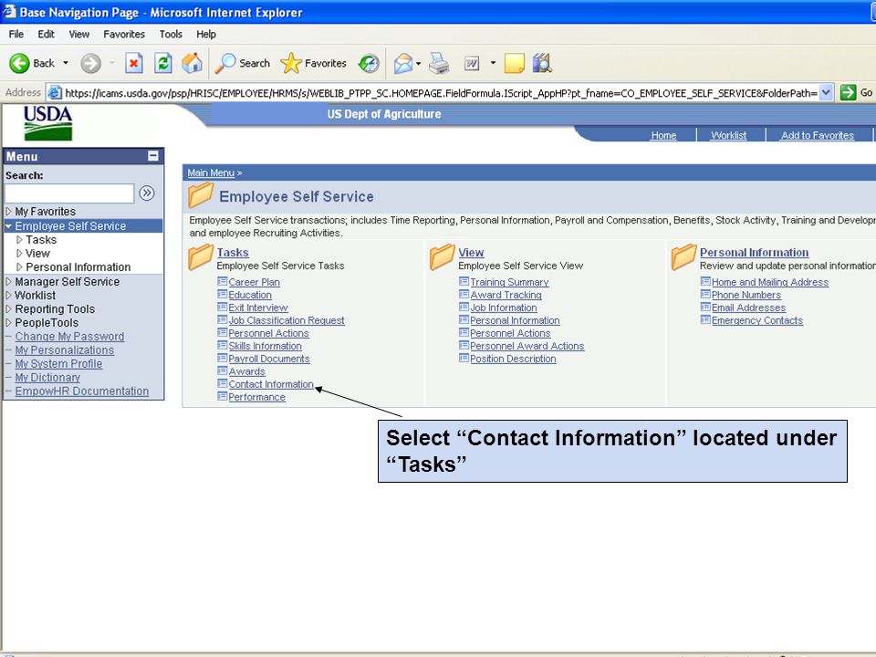This screenshot has height=657, width=876.
Task: Open the address bar dropdown arrow
Action: [x=826, y=93]
